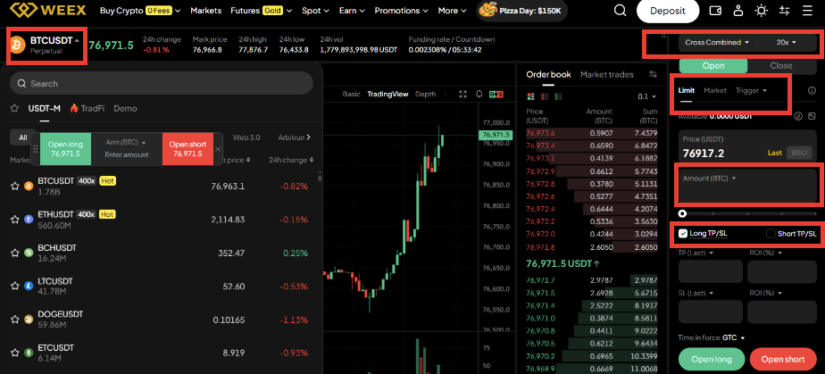Screen dimensions: 825x374
Task: Open the Amount (BTC) unit dropdown
Action: (x=709, y=179)
